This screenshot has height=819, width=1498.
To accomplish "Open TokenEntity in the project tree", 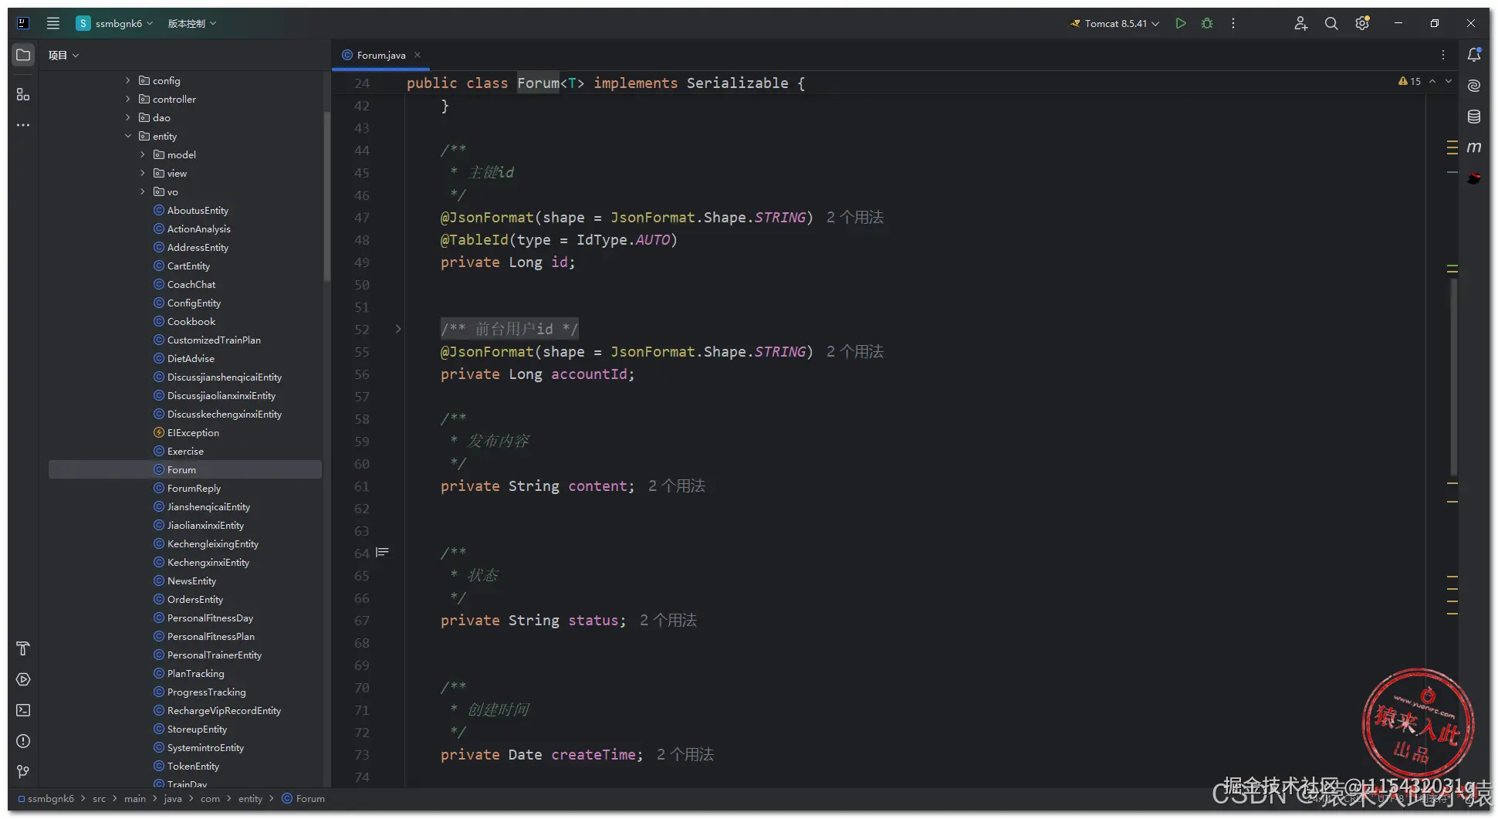I will coord(193,766).
